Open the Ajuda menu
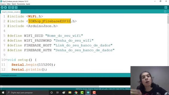Image resolution: width=169 pixels, height=95 pixels. click(28, 4)
